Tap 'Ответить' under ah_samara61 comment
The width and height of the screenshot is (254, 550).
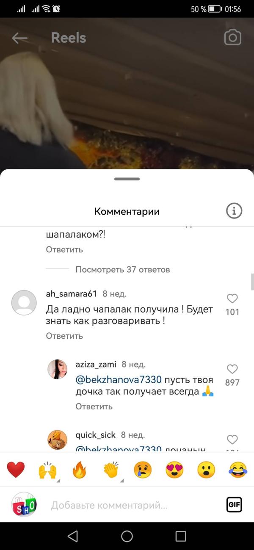(64, 336)
